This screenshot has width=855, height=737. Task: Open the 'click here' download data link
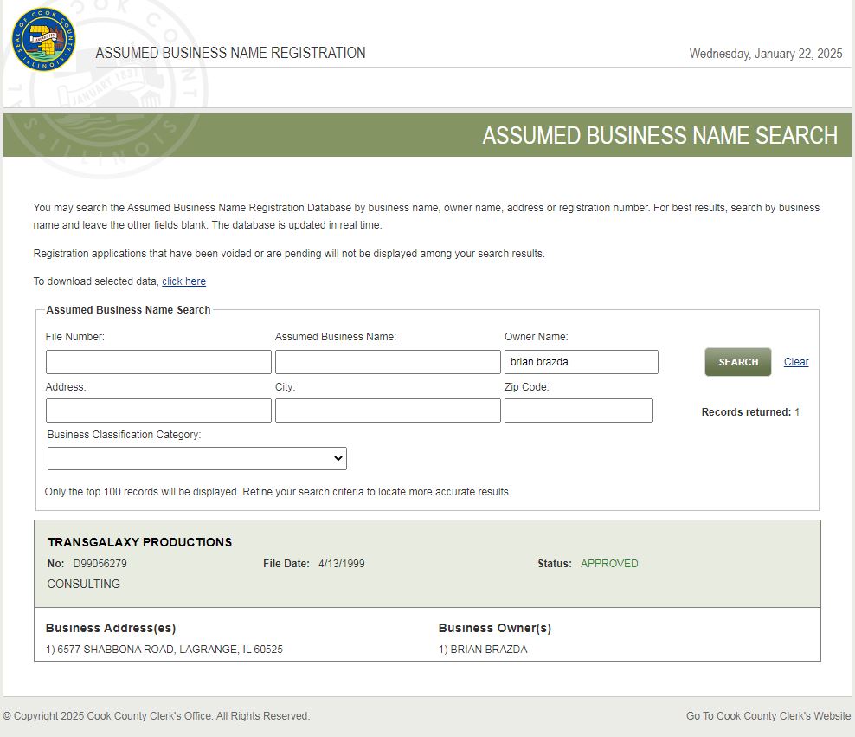pyautogui.click(x=183, y=281)
